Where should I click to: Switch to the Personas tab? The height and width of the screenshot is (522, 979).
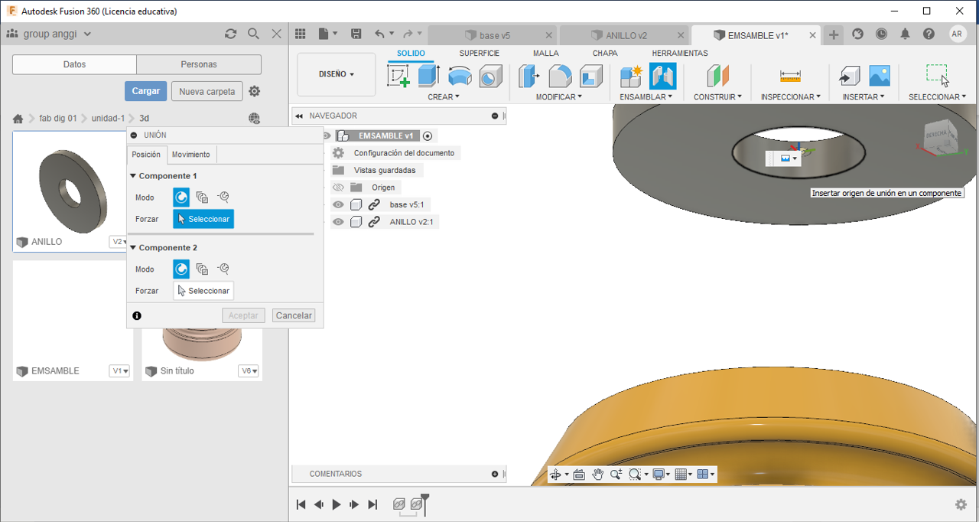199,64
